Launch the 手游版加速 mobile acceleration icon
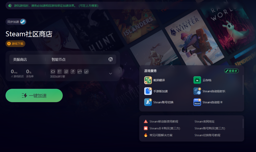Image resolution: width=256 pixels, height=152 pixels. [148, 91]
